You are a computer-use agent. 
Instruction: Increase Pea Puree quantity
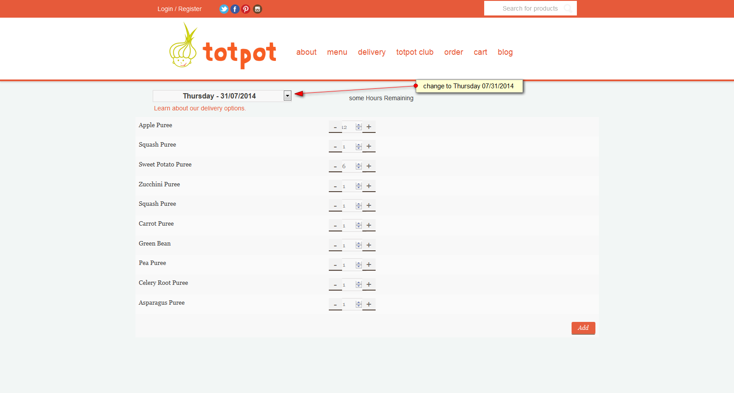click(369, 265)
